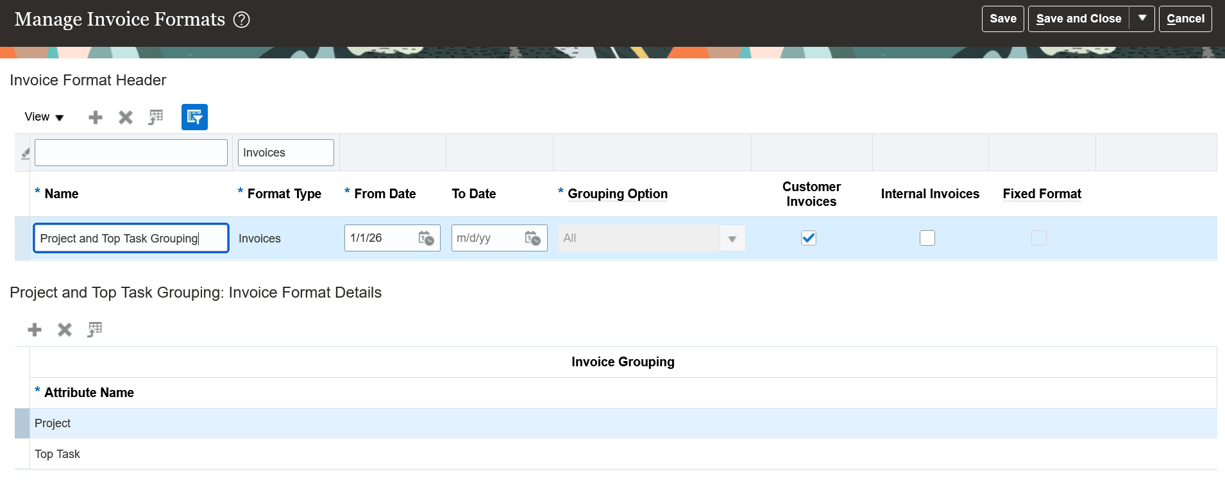Export invoice format details table icon

95,330
